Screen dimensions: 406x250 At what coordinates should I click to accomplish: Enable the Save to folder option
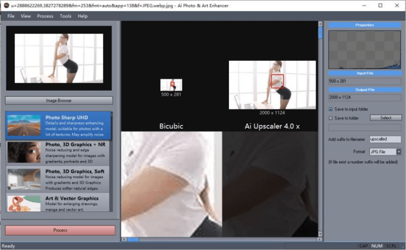point(331,118)
